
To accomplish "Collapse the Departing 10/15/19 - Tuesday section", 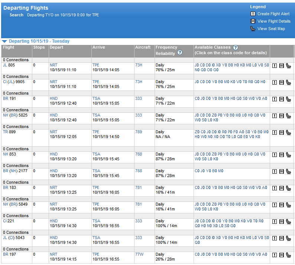I will coord(4,41).
